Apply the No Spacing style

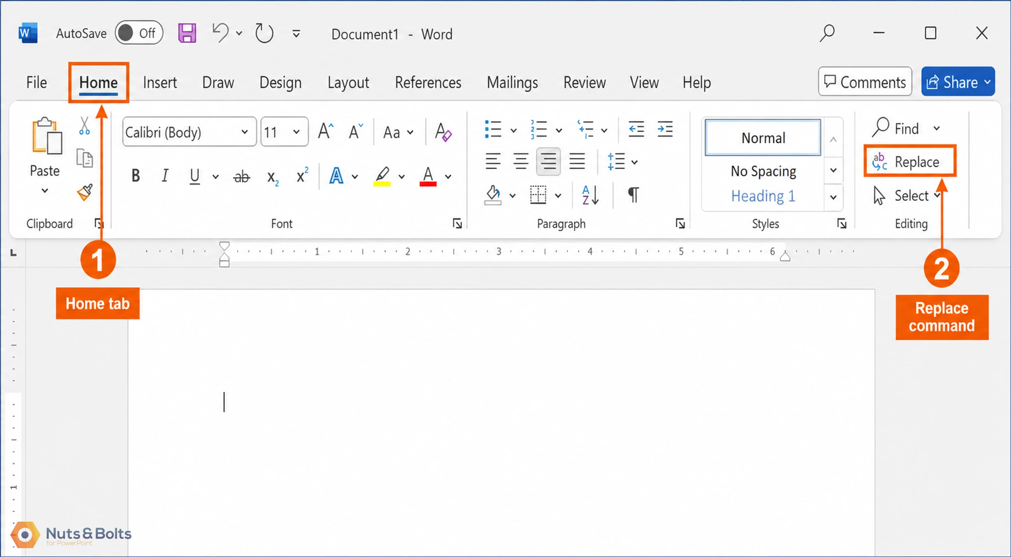[x=763, y=171]
